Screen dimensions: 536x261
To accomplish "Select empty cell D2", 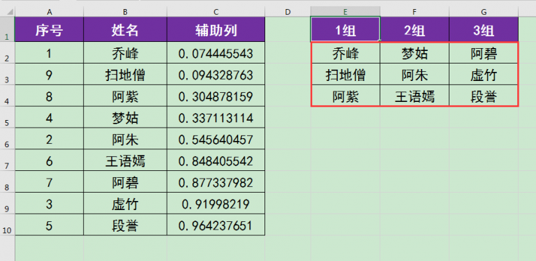I will 288,52.
